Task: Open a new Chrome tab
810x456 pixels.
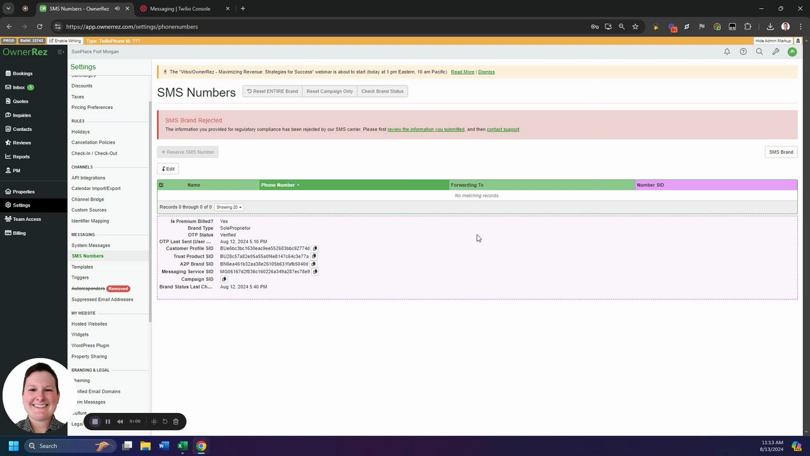Action: [x=243, y=9]
